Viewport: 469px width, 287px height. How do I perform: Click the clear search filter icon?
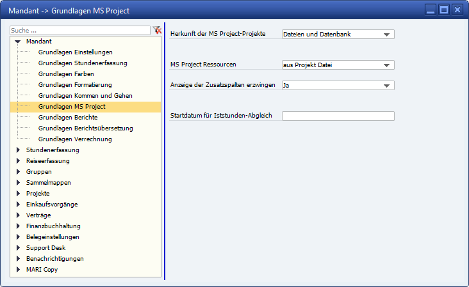click(x=157, y=30)
